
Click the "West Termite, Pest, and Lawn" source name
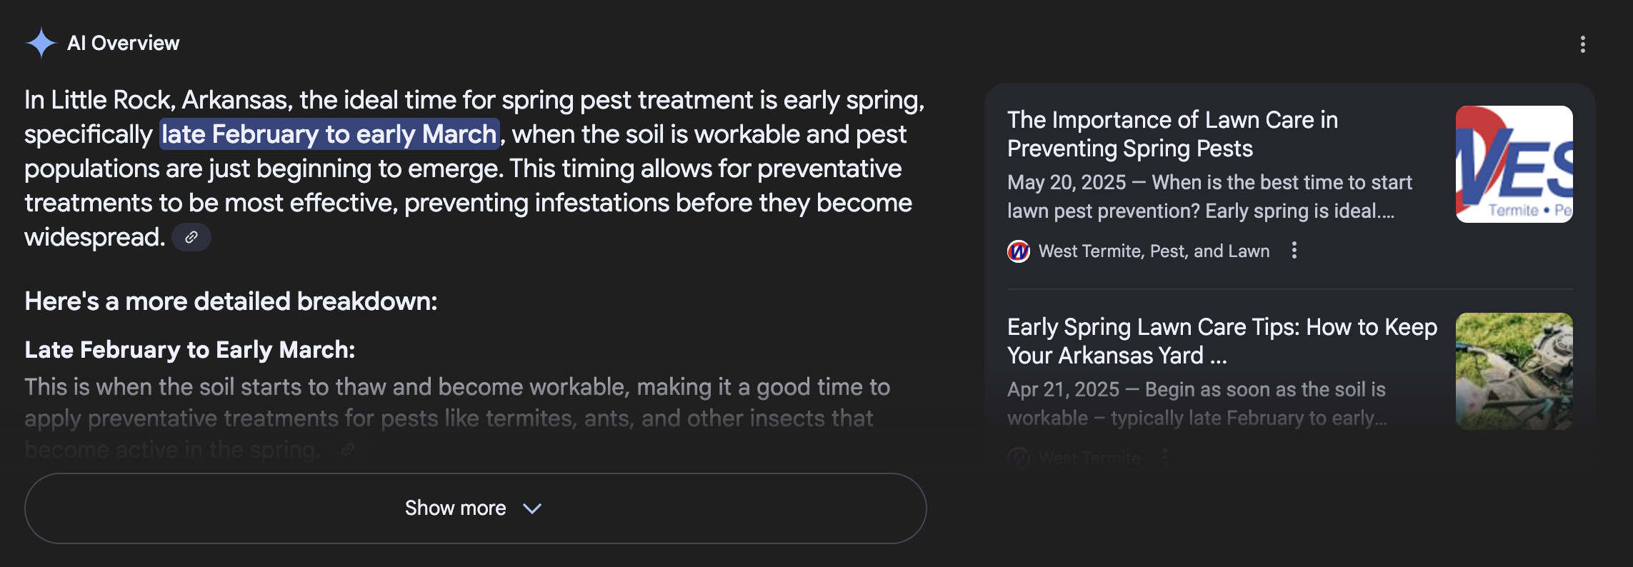(1154, 251)
